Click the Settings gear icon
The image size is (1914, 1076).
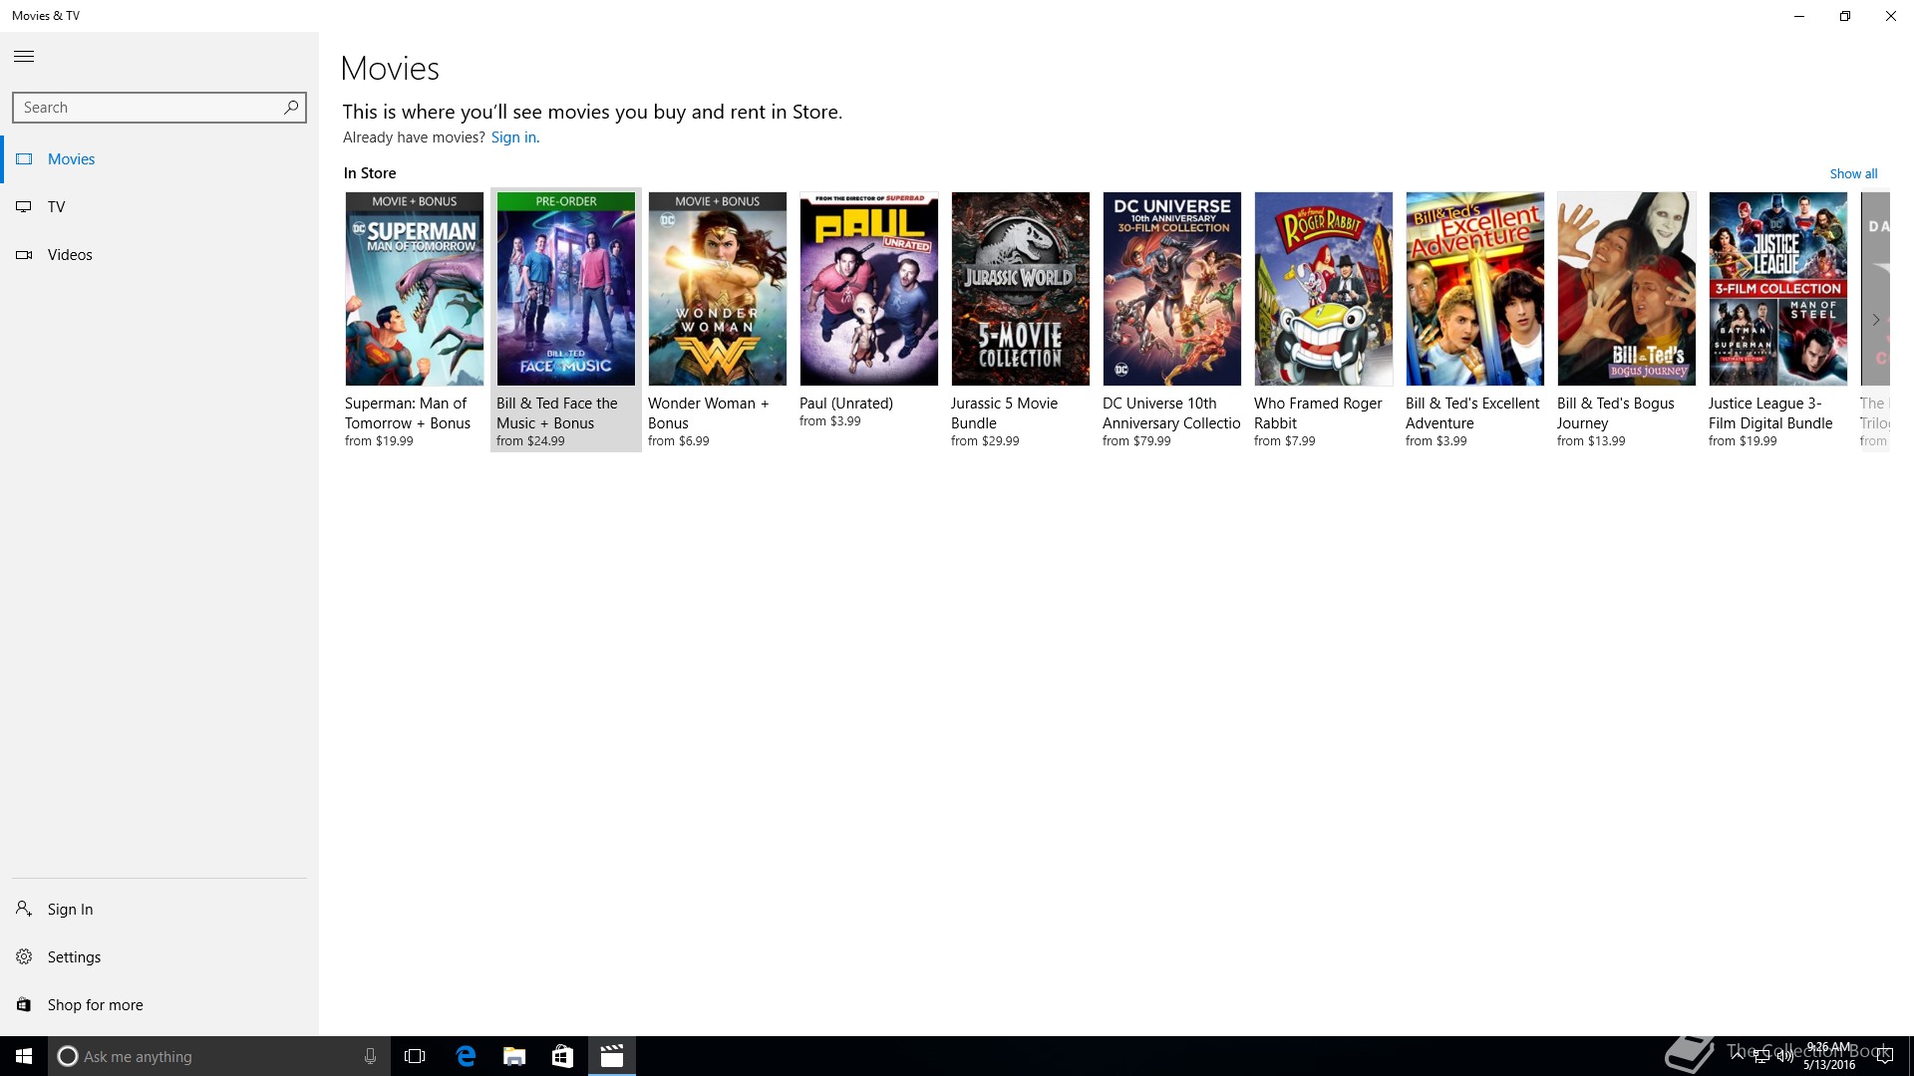click(x=24, y=957)
